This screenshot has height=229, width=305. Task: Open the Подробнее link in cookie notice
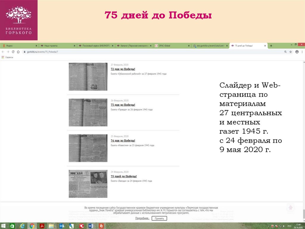[142, 218]
